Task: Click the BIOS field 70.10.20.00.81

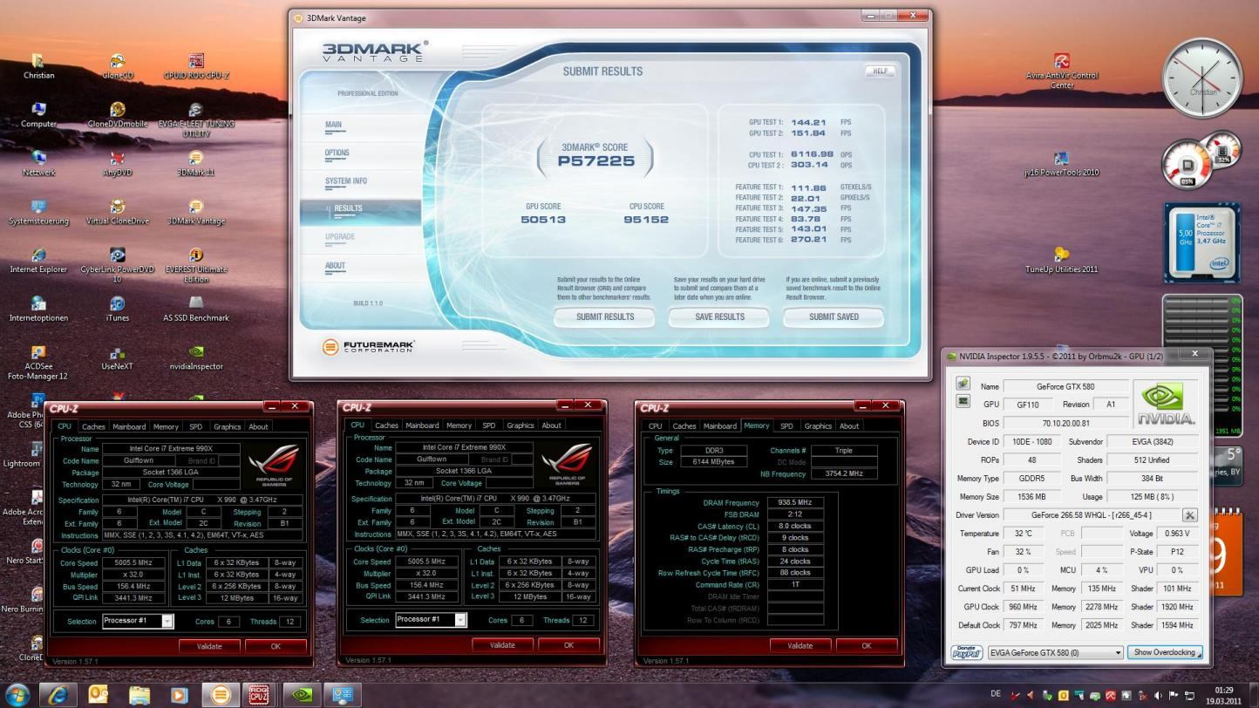Action: tap(1065, 423)
